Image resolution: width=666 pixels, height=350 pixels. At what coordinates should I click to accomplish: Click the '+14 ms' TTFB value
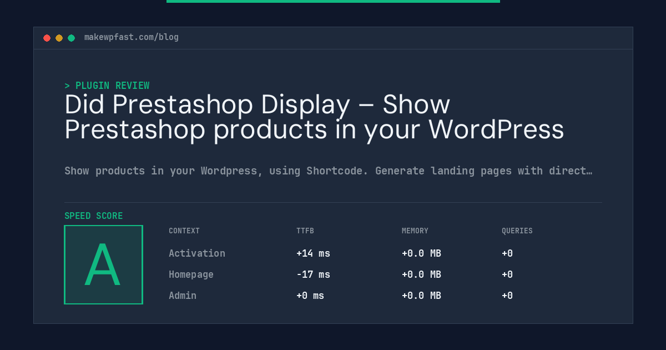(313, 253)
